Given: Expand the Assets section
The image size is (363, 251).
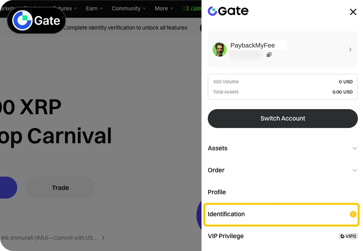Looking at the screenshot, I should [x=282, y=148].
